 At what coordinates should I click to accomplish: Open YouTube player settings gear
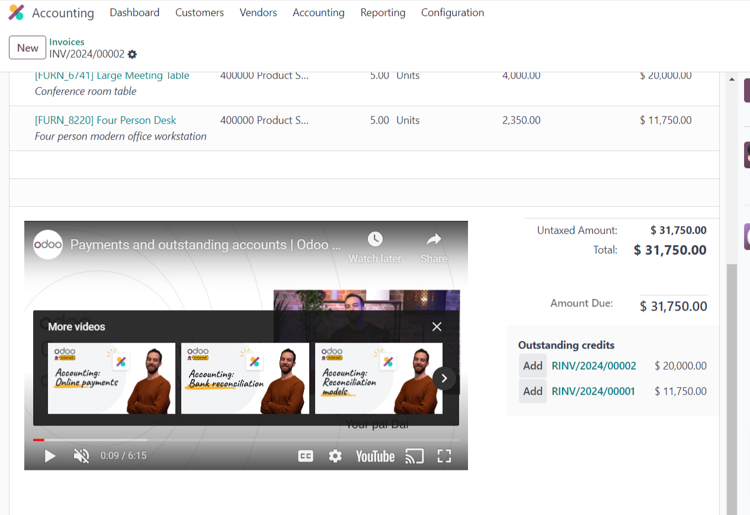335,456
